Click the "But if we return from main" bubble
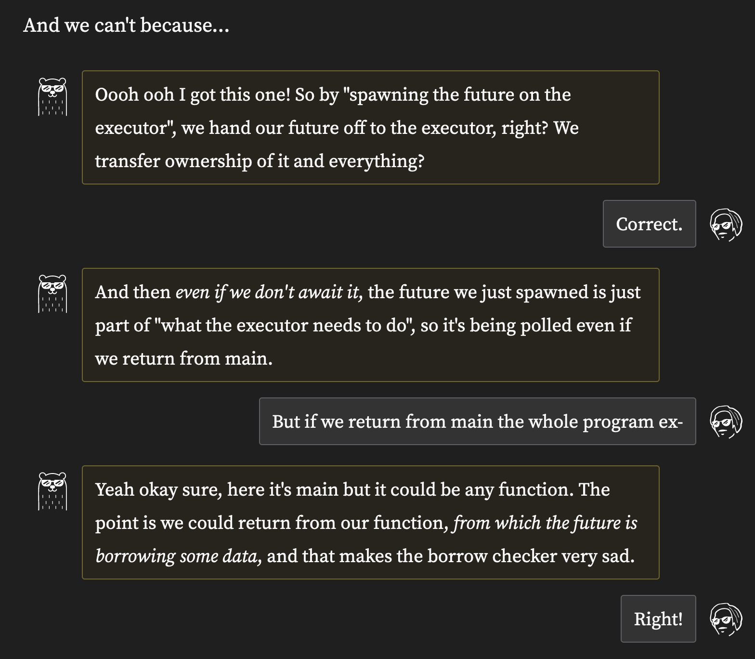The width and height of the screenshot is (755, 659). [x=477, y=422]
